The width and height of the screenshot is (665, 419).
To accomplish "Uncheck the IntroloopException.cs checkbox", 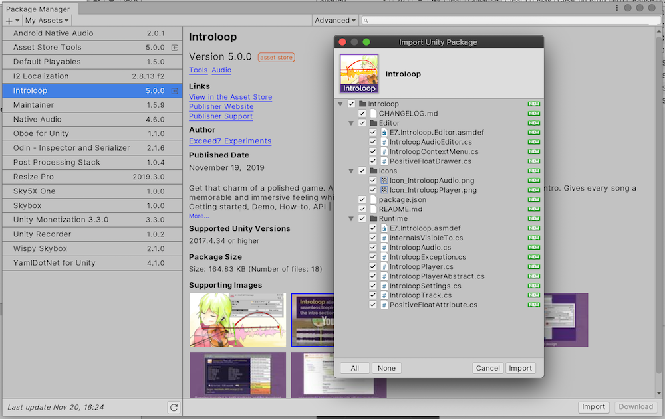I will pyautogui.click(x=373, y=257).
